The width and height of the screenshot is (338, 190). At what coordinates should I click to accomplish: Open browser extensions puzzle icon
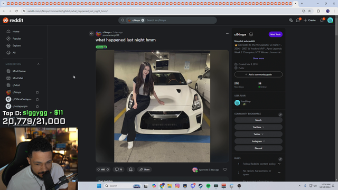click(318, 11)
